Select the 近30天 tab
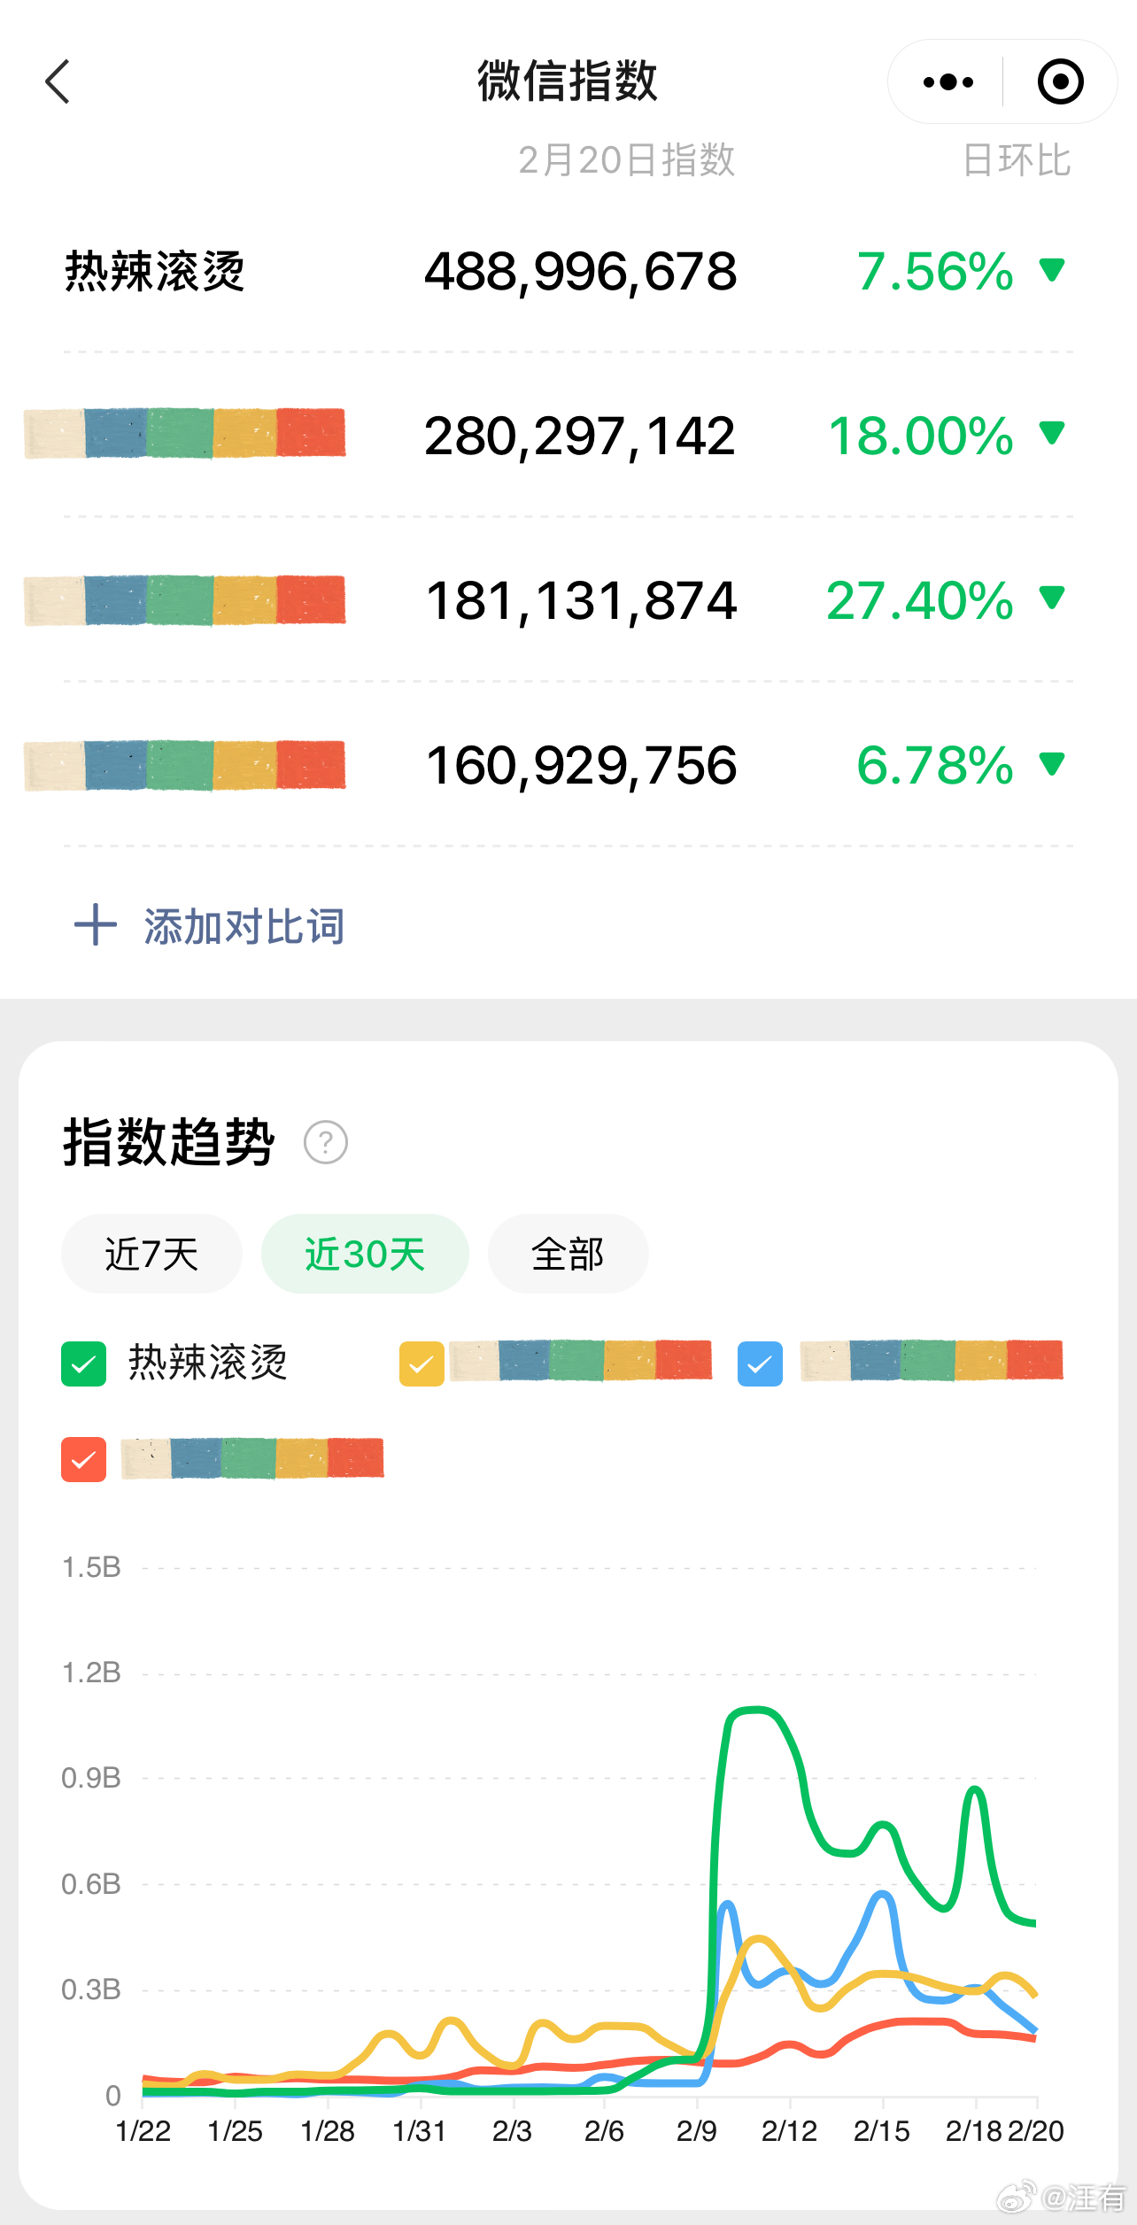Screen dimensions: 1137x2225 pos(365,1254)
